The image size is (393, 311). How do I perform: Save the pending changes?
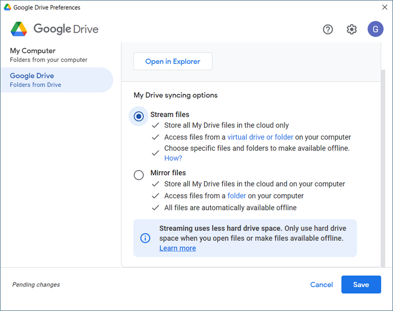[361, 285]
